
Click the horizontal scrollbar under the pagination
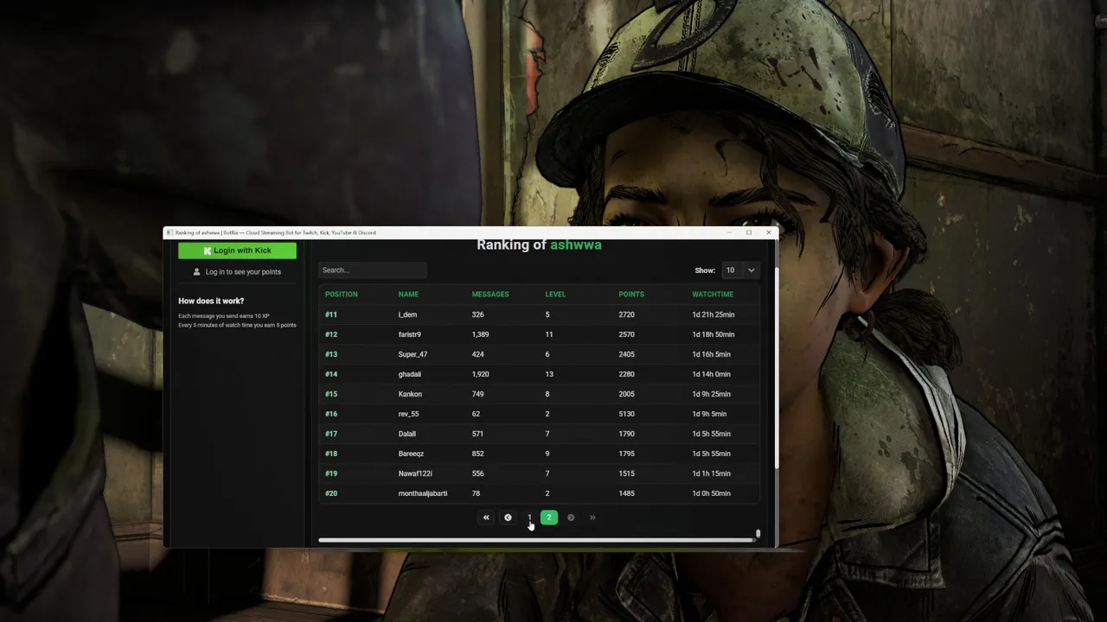tap(536, 540)
